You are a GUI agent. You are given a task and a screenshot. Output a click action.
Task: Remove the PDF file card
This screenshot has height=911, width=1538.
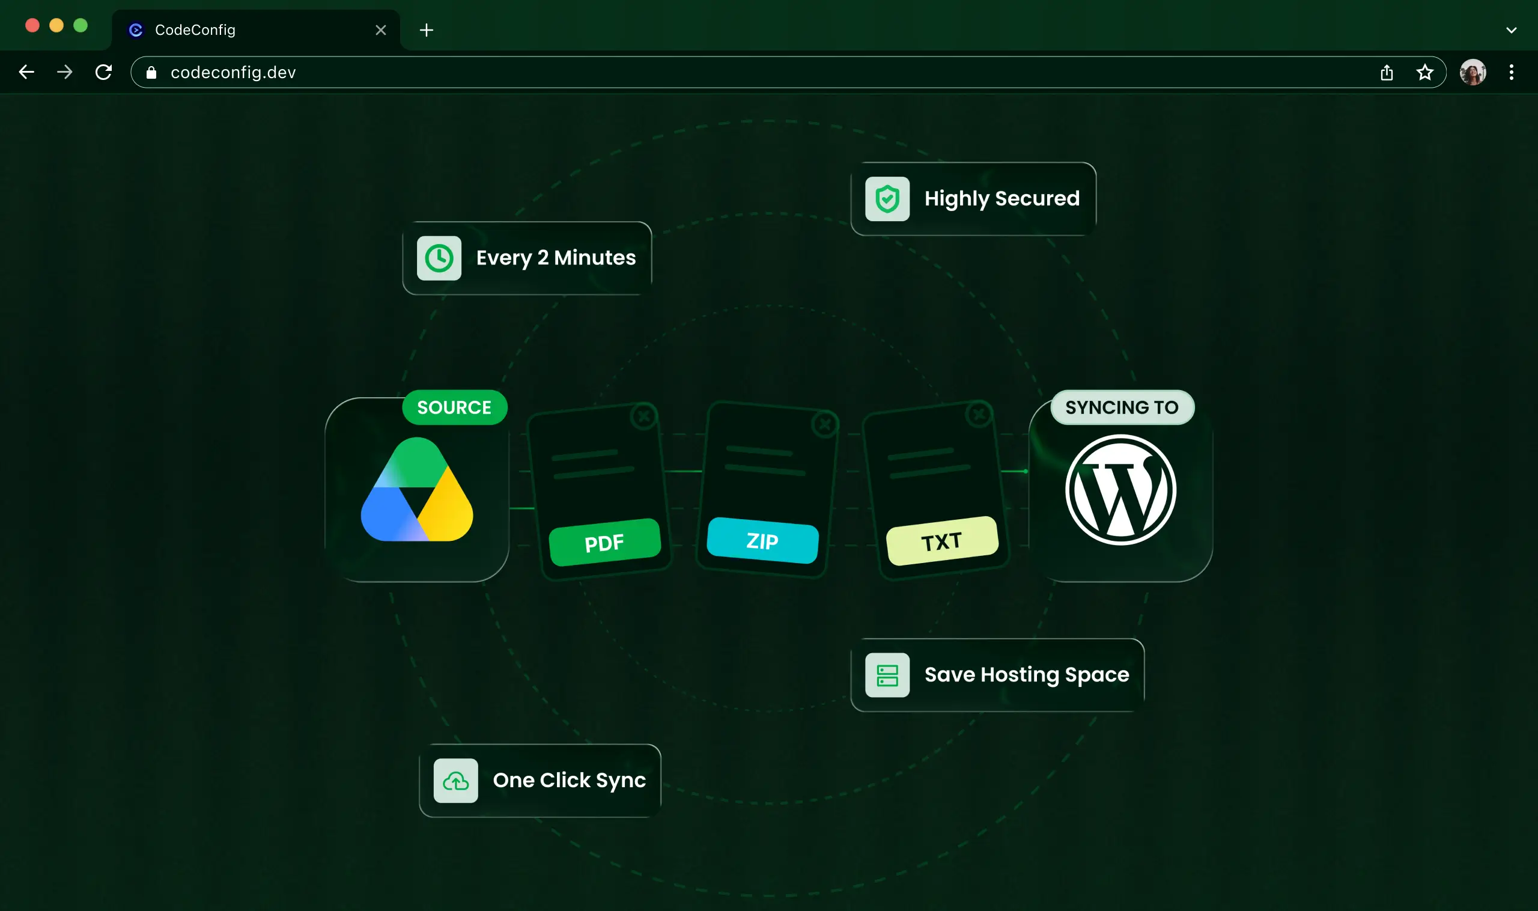(x=644, y=417)
